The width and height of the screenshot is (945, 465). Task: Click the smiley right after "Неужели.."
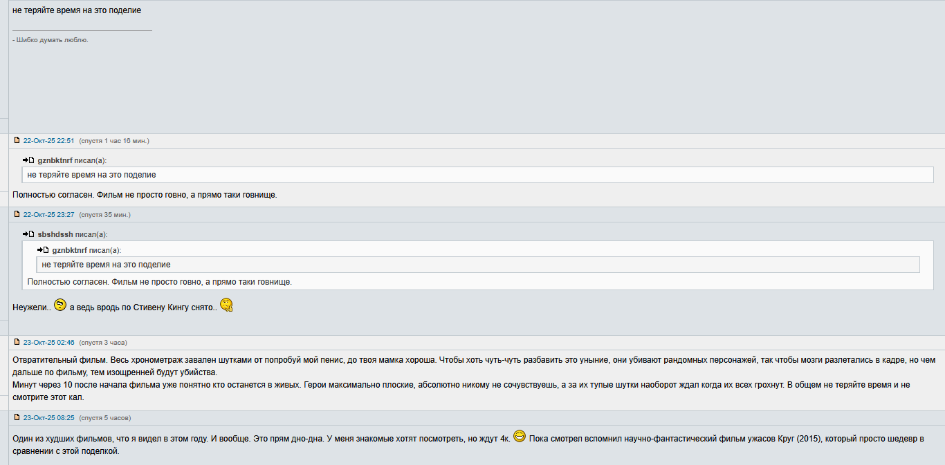60,305
